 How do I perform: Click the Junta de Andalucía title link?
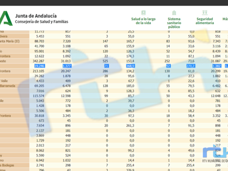pyautogui.click(x=36, y=16)
